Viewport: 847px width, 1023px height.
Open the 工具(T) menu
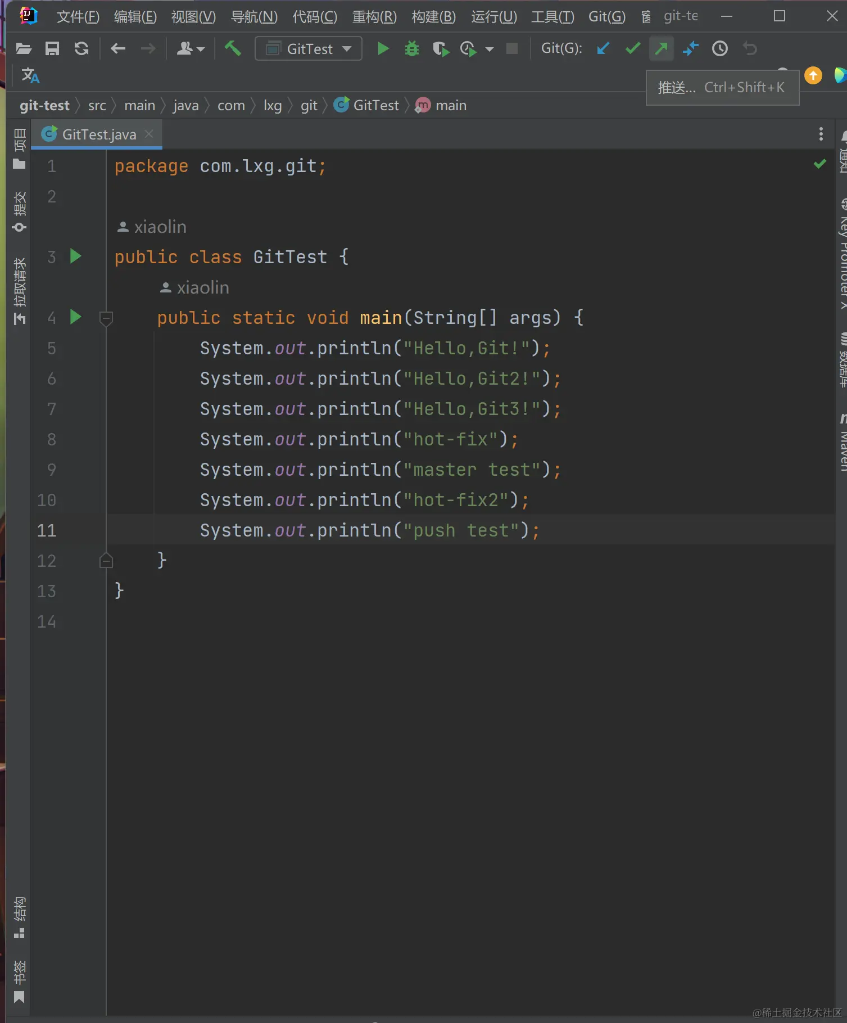pyautogui.click(x=552, y=17)
